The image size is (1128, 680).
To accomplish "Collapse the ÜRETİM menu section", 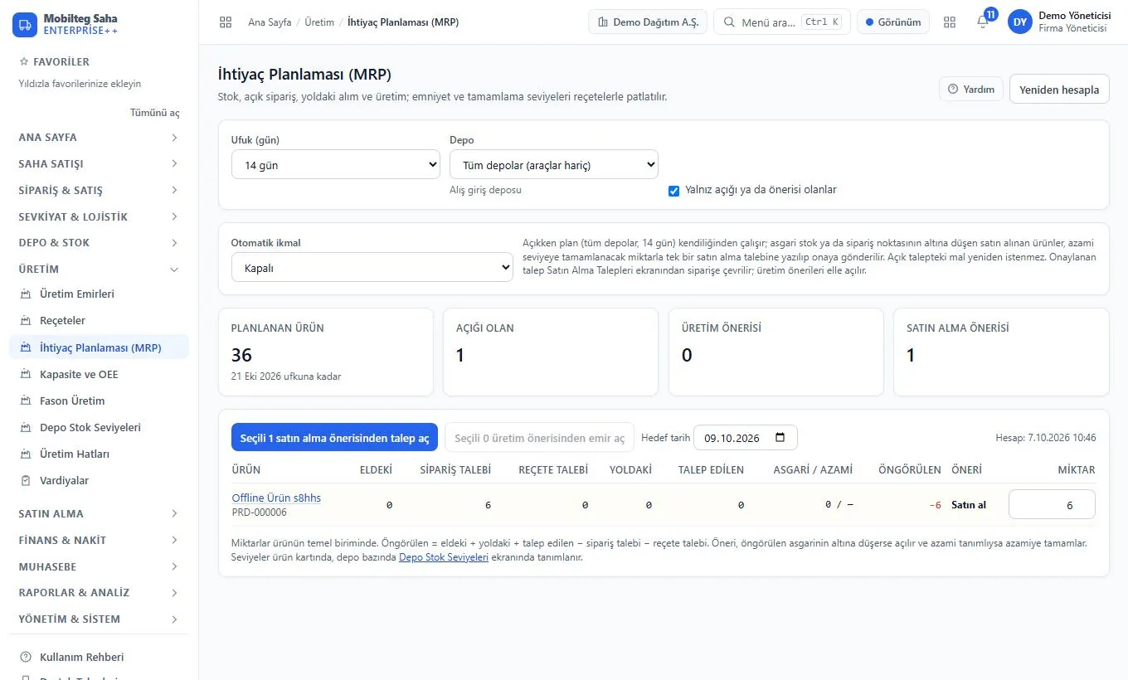I will click(x=99, y=270).
